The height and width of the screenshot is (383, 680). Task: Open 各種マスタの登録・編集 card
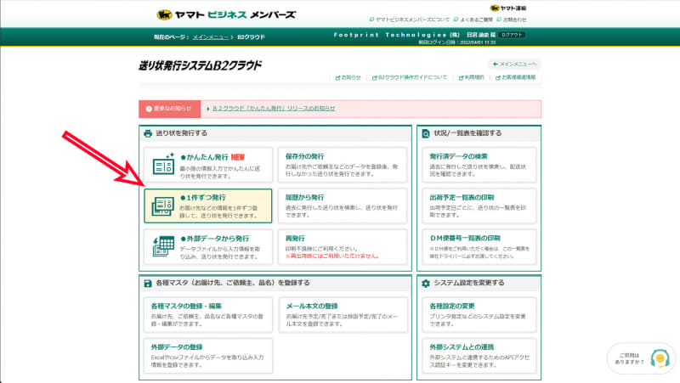(208, 314)
